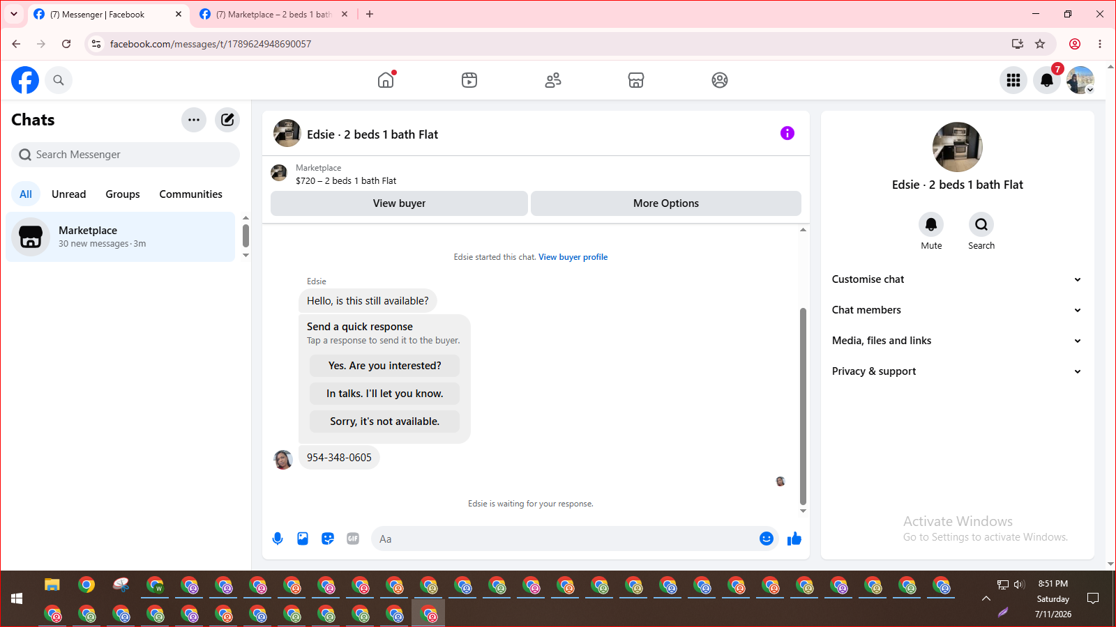
Task: Send quick response 'Yes. Are you interested?'
Action: tap(385, 366)
